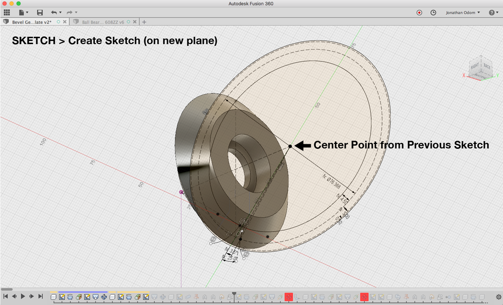The image size is (503, 305).
Task: Select the 4.50 sketch dimension
Action: (342, 199)
